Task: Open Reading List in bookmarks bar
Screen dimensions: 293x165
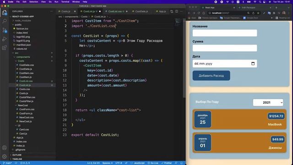Action: click(283, 18)
